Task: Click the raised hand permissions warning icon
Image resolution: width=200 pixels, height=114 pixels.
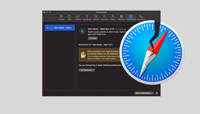Action: point(83,55)
